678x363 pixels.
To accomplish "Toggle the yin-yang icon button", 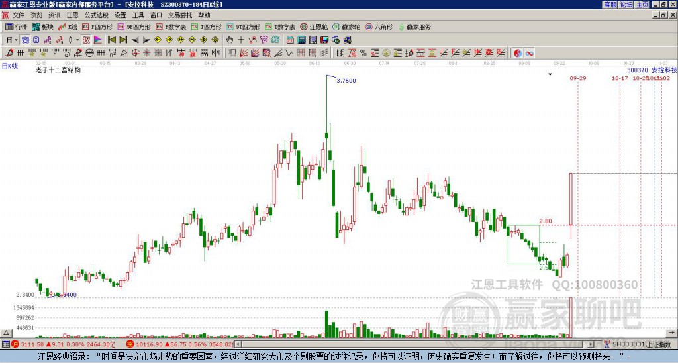I will tap(518, 53).
